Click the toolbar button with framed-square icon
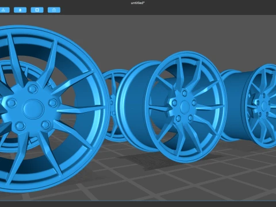This screenshot has height=207, width=276. coord(37,10)
